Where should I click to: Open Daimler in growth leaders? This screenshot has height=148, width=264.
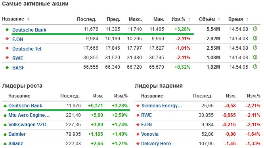coord(17,134)
